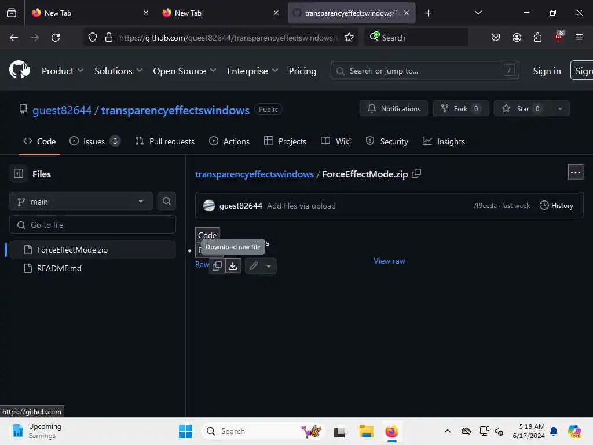The width and height of the screenshot is (593, 445).
Task: Copy file path icon next to ForceEffectMode.zip
Action: (416, 174)
